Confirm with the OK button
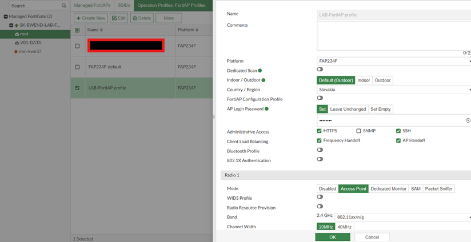Viewport: 471px width, 242px height. [x=333, y=237]
